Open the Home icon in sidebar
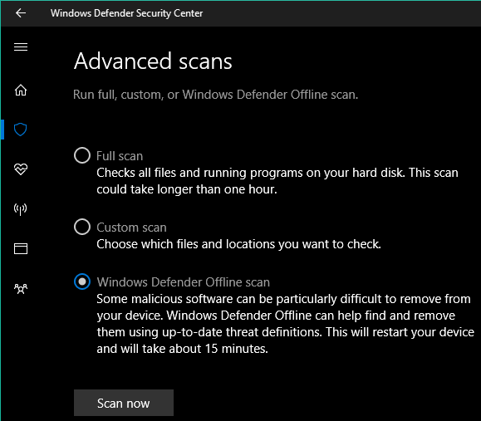Screen dimensions: 481x421 click(21, 91)
